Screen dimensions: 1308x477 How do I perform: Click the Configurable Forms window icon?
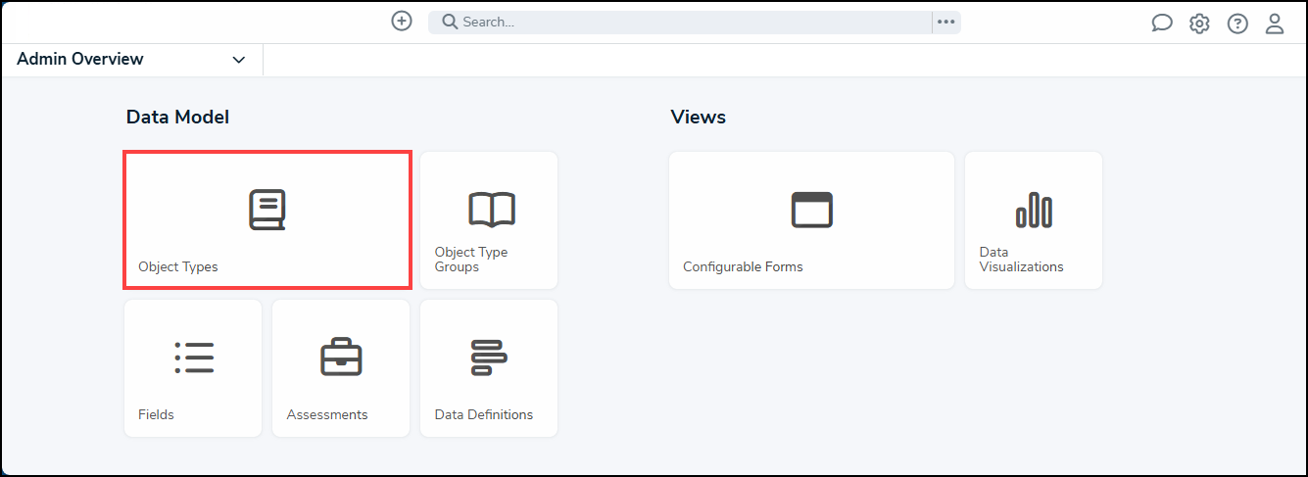pyautogui.click(x=811, y=210)
